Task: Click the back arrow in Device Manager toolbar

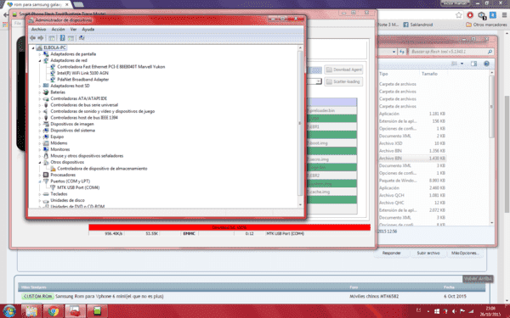Action: [32, 38]
